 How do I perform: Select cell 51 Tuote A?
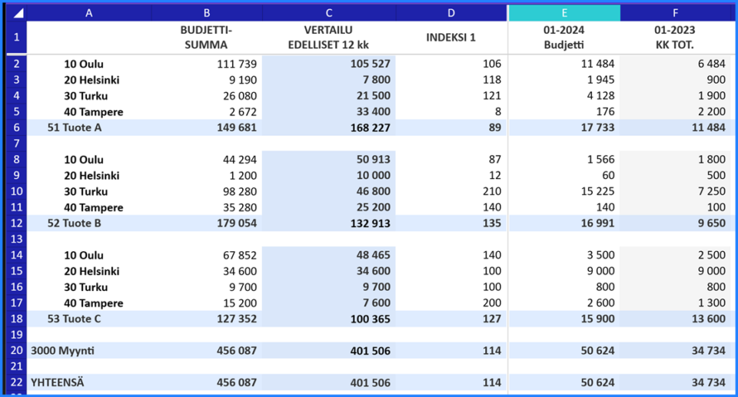tap(89, 127)
